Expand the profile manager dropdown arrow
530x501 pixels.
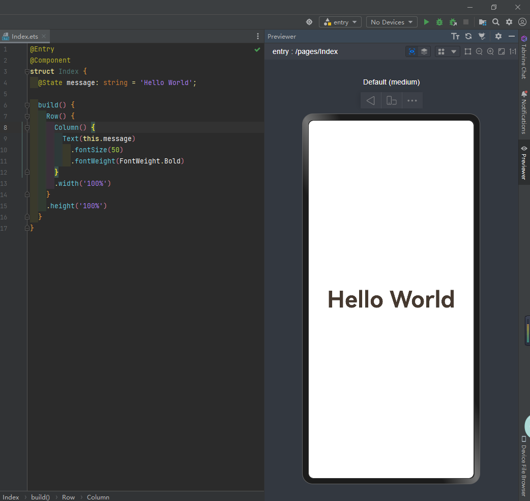(x=454, y=52)
